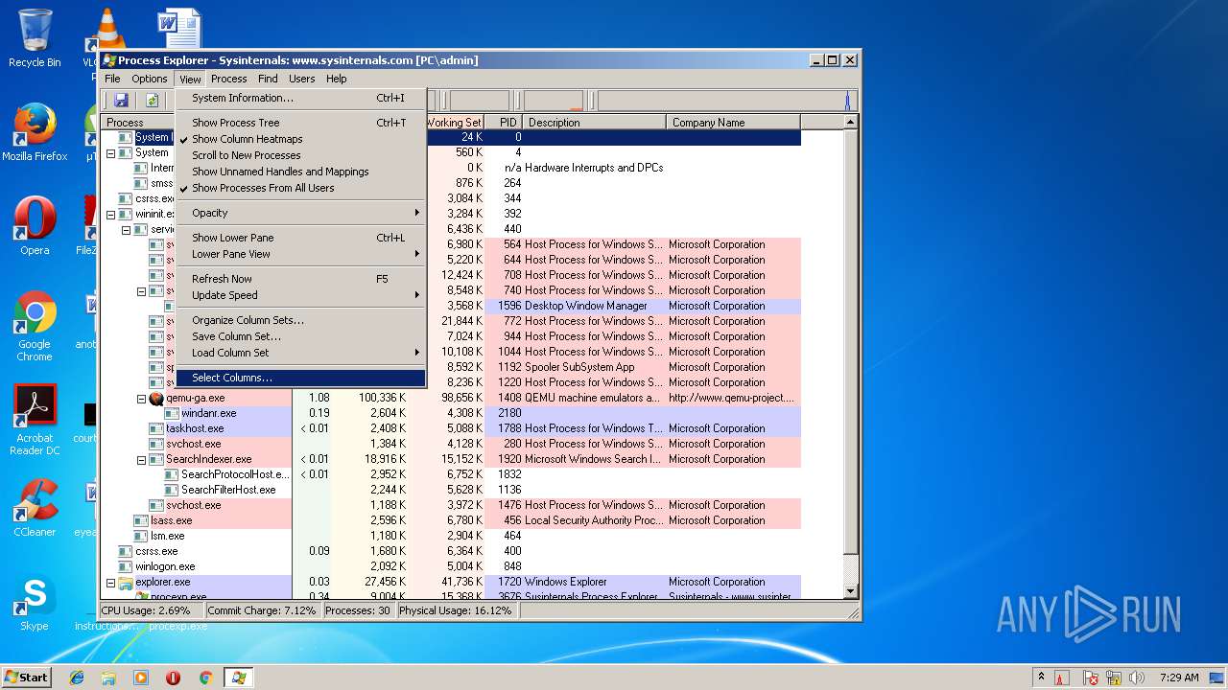Open Mozilla Firefox desktop shortcut
The image size is (1228, 690).
click(x=35, y=133)
